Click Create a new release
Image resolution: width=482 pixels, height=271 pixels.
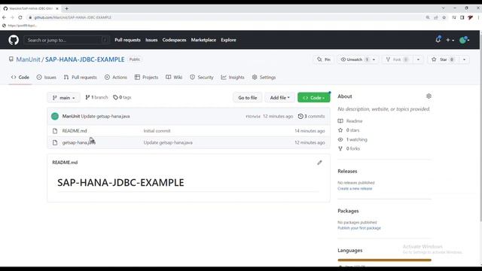tap(355, 189)
